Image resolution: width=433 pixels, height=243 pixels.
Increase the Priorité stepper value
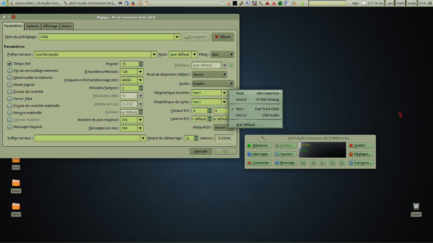coord(141,63)
